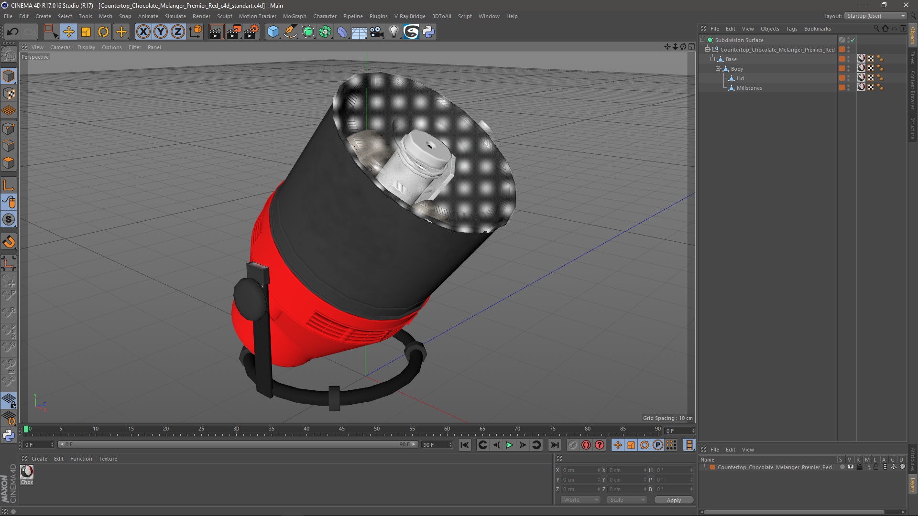Open the Spline Pen tool
This screenshot has height=516, width=918.
click(x=291, y=32)
